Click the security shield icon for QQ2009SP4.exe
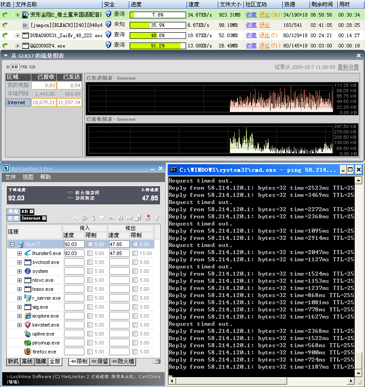 click(108, 45)
